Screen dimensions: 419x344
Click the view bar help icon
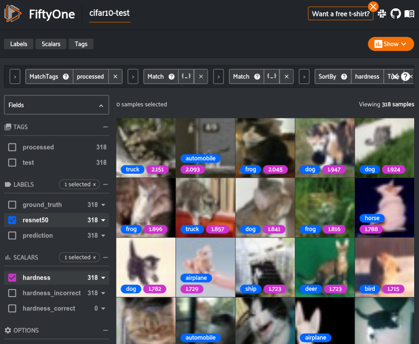tap(405, 77)
